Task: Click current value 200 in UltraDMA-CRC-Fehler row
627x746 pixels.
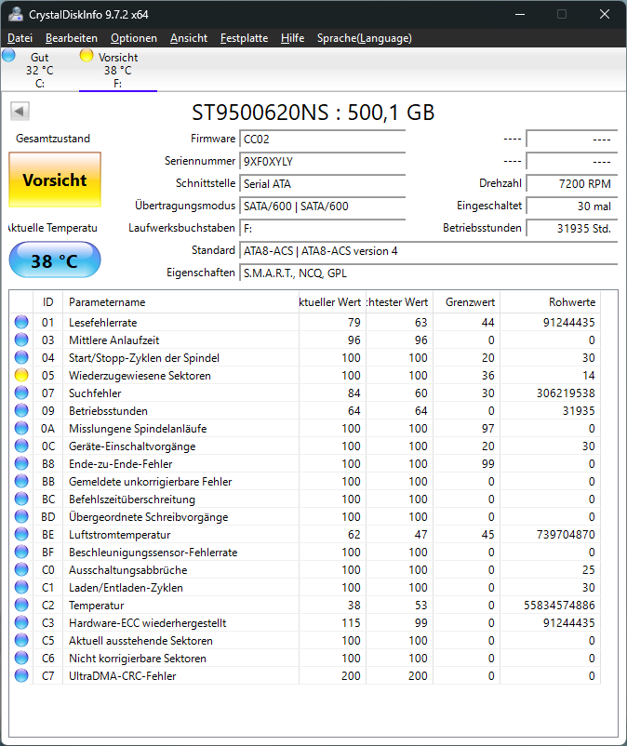Action: point(351,676)
